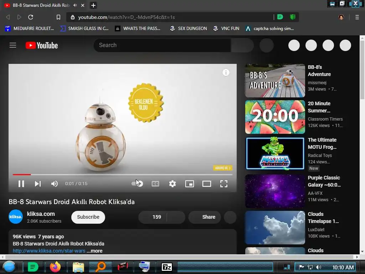Bookmark this page icon
This screenshot has width=365, height=274.
click(58, 17)
